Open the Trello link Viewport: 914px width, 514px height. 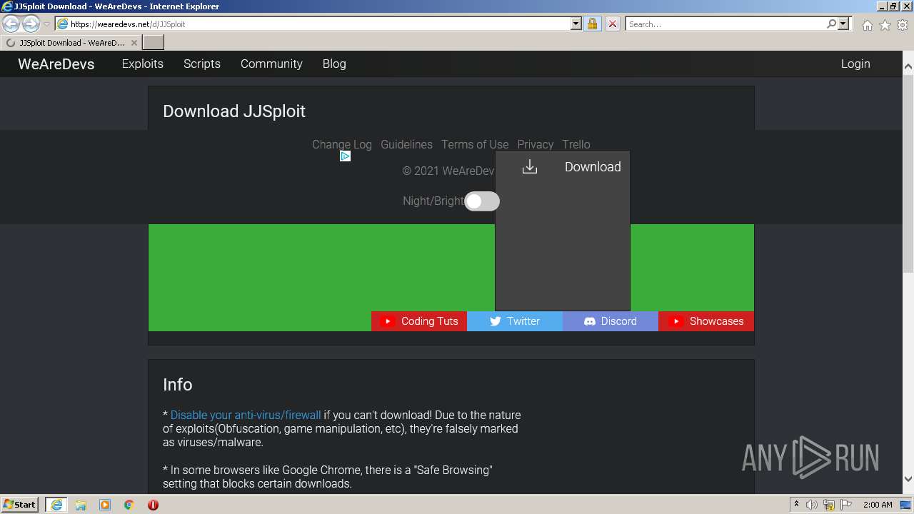(576, 144)
